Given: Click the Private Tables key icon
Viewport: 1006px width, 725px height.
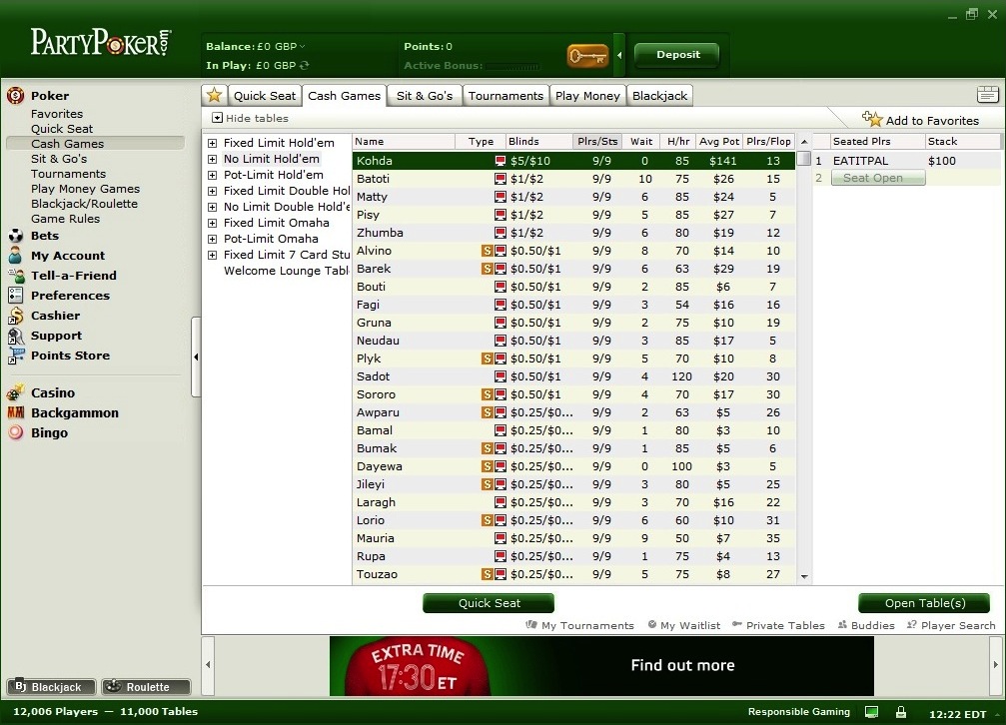Looking at the screenshot, I should pyautogui.click(x=737, y=624).
